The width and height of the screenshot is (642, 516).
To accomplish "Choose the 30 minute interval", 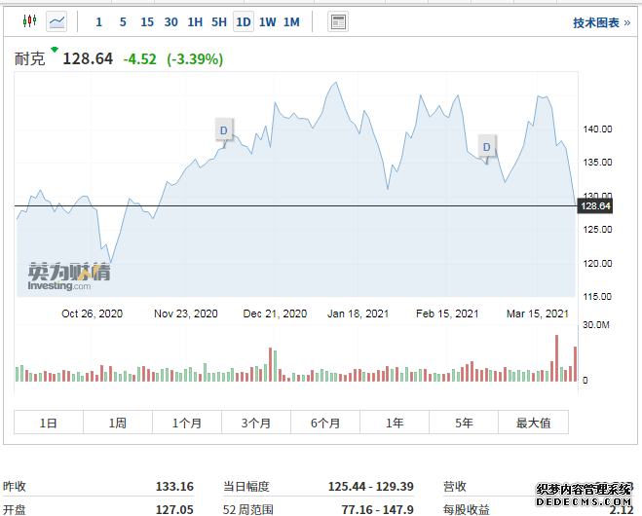I will [170, 22].
